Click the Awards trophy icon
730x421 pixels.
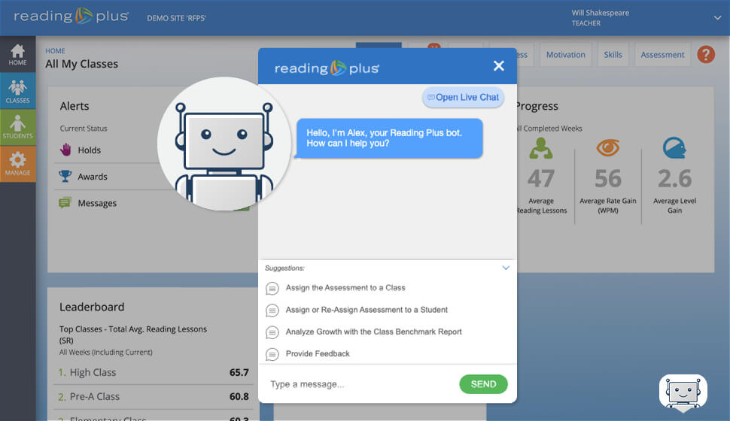tap(65, 177)
